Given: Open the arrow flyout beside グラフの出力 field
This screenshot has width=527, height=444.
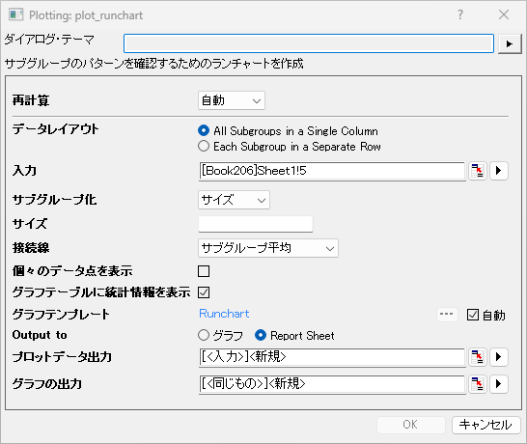Looking at the screenshot, I should (498, 384).
